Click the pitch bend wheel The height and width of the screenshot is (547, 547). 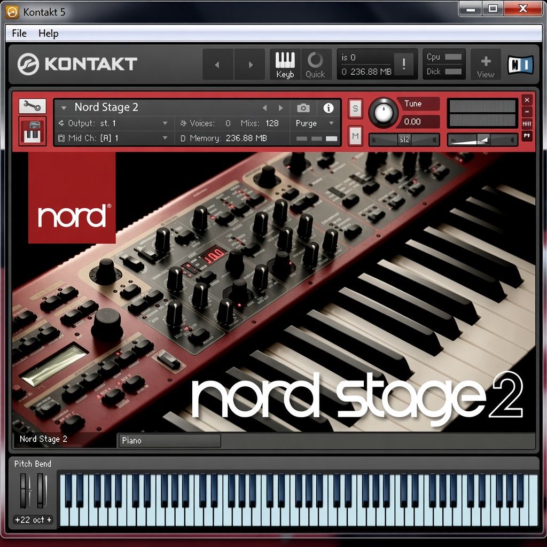pyautogui.click(x=24, y=491)
